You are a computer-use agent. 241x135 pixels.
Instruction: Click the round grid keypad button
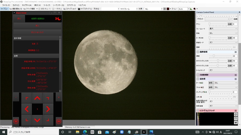(59, 121)
